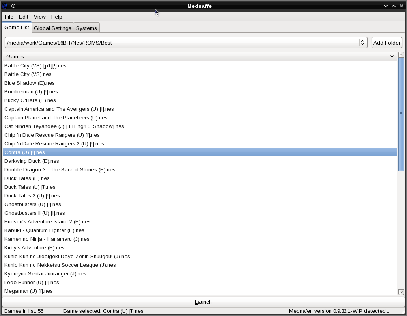Maximize the Mednaffe window
407x316 pixels.
[x=394, y=6]
